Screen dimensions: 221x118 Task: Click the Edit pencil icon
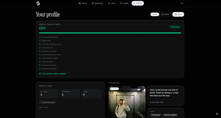[x=153, y=14]
